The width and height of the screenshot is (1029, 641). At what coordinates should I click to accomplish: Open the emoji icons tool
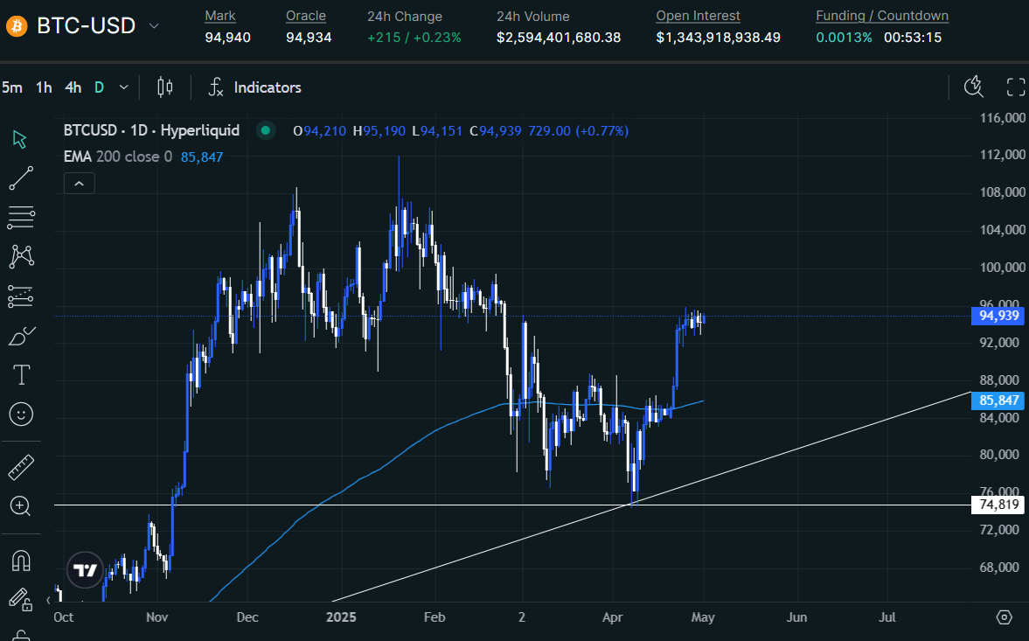coord(21,414)
